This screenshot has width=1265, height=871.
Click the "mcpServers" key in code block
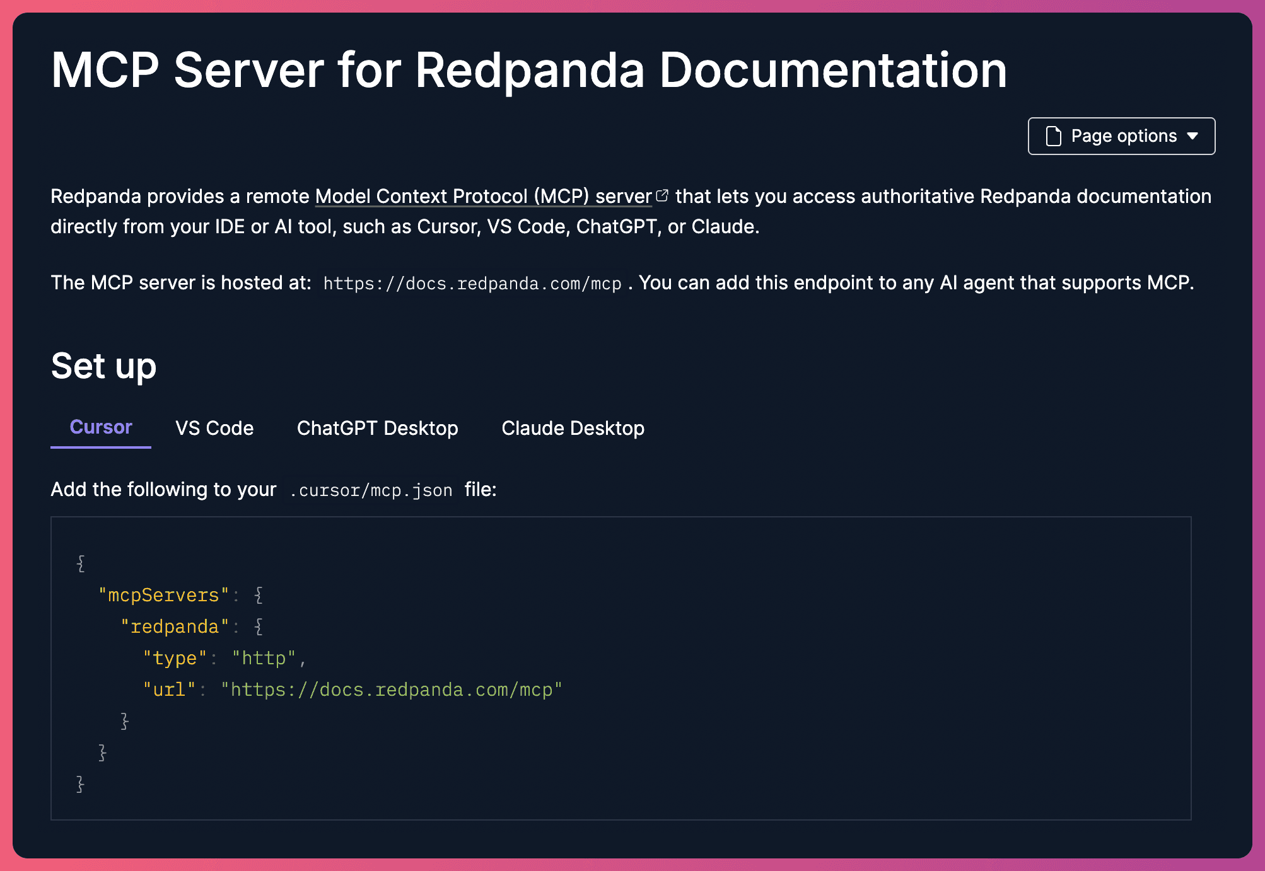[x=163, y=595]
